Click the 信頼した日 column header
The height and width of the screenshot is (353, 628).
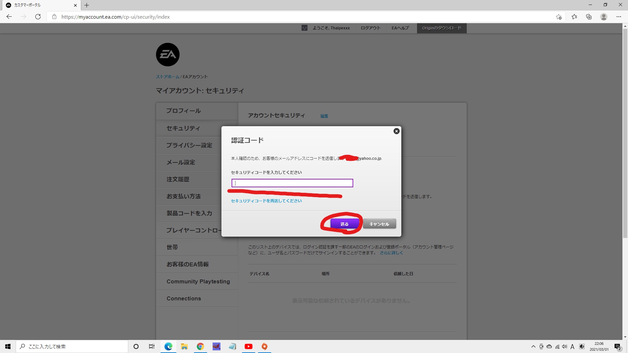coord(403,274)
